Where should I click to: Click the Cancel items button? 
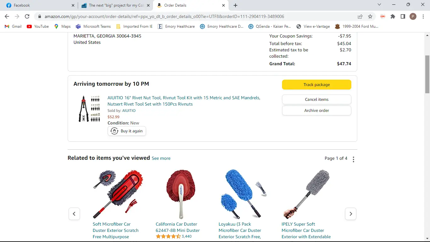[317, 99]
